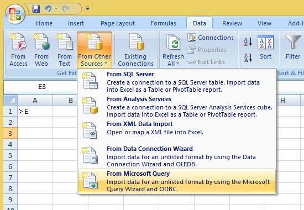Import data From Web
The width and height of the screenshot is (304, 210).
coord(41,50)
